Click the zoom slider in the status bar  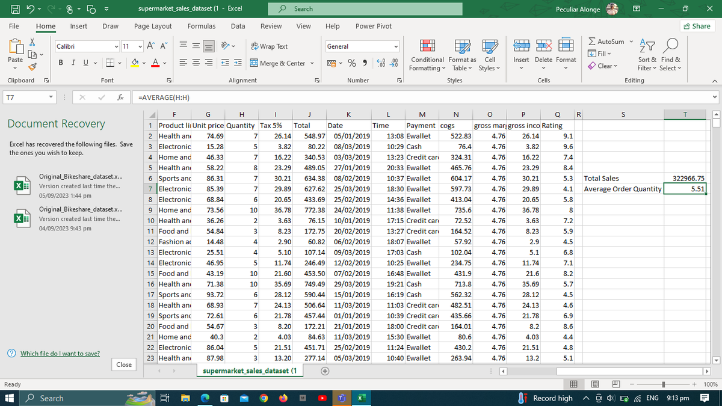pos(662,384)
